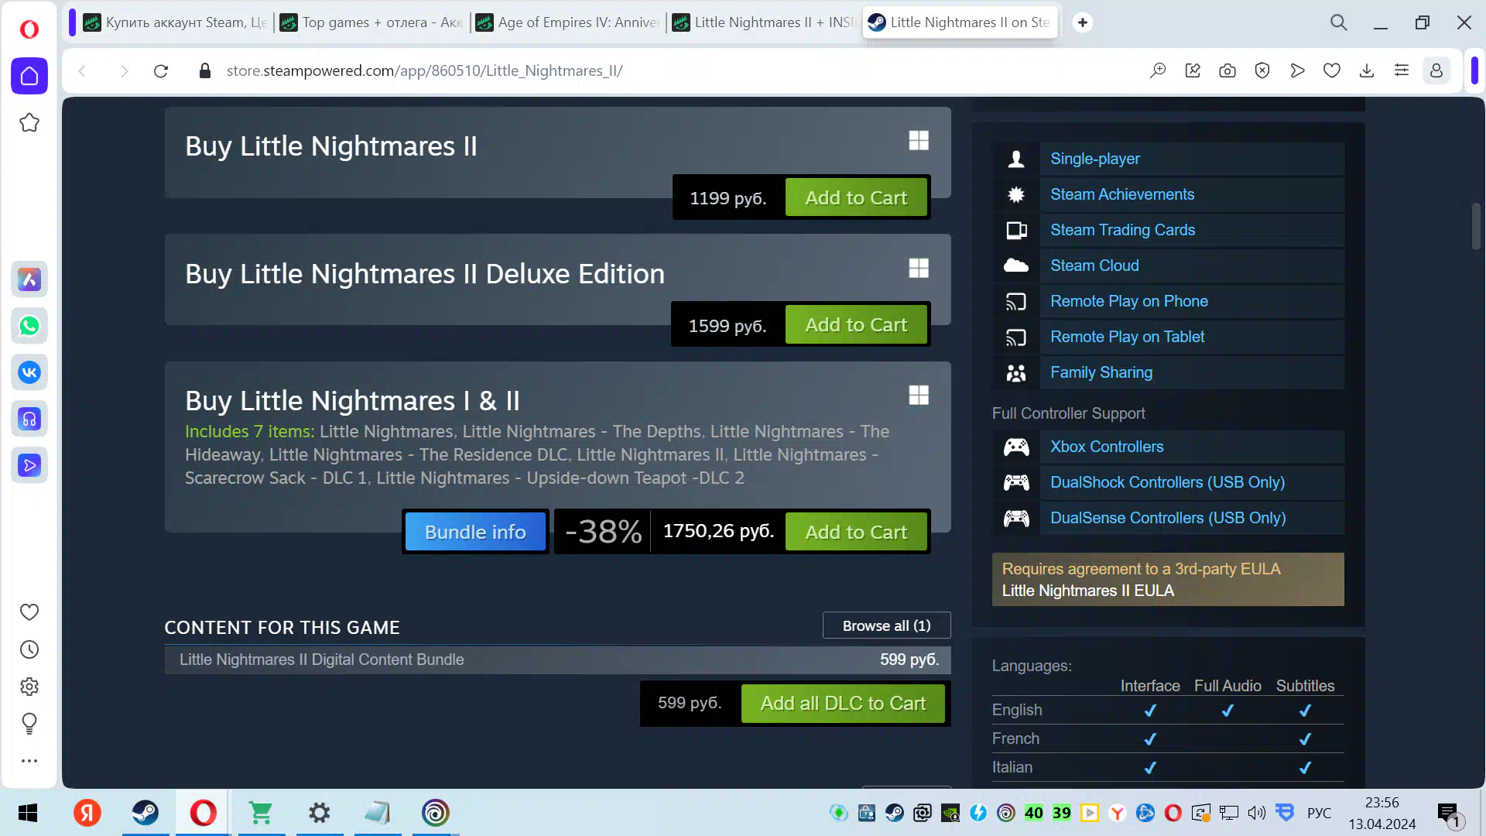Open page zoom search icon in address bar
The height and width of the screenshot is (836, 1486).
point(1158,71)
